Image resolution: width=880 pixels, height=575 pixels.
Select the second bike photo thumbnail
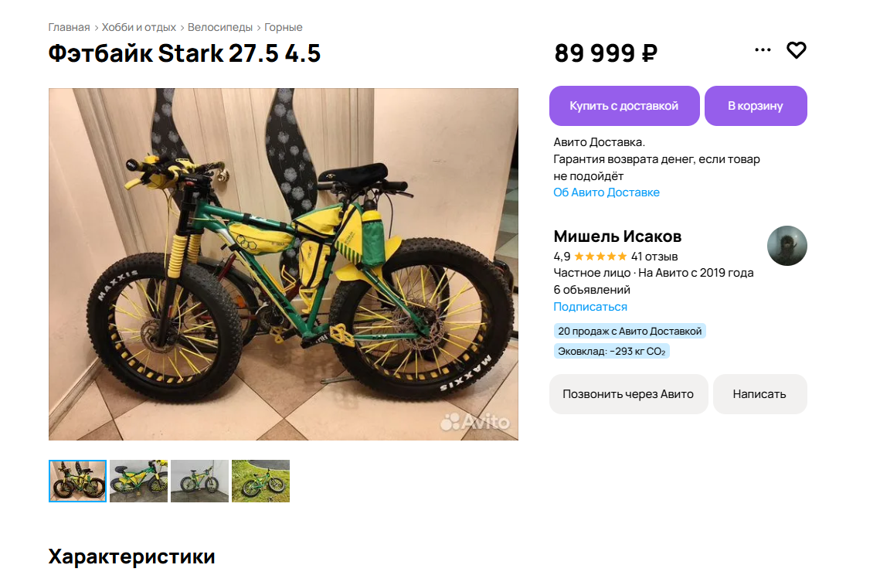138,481
